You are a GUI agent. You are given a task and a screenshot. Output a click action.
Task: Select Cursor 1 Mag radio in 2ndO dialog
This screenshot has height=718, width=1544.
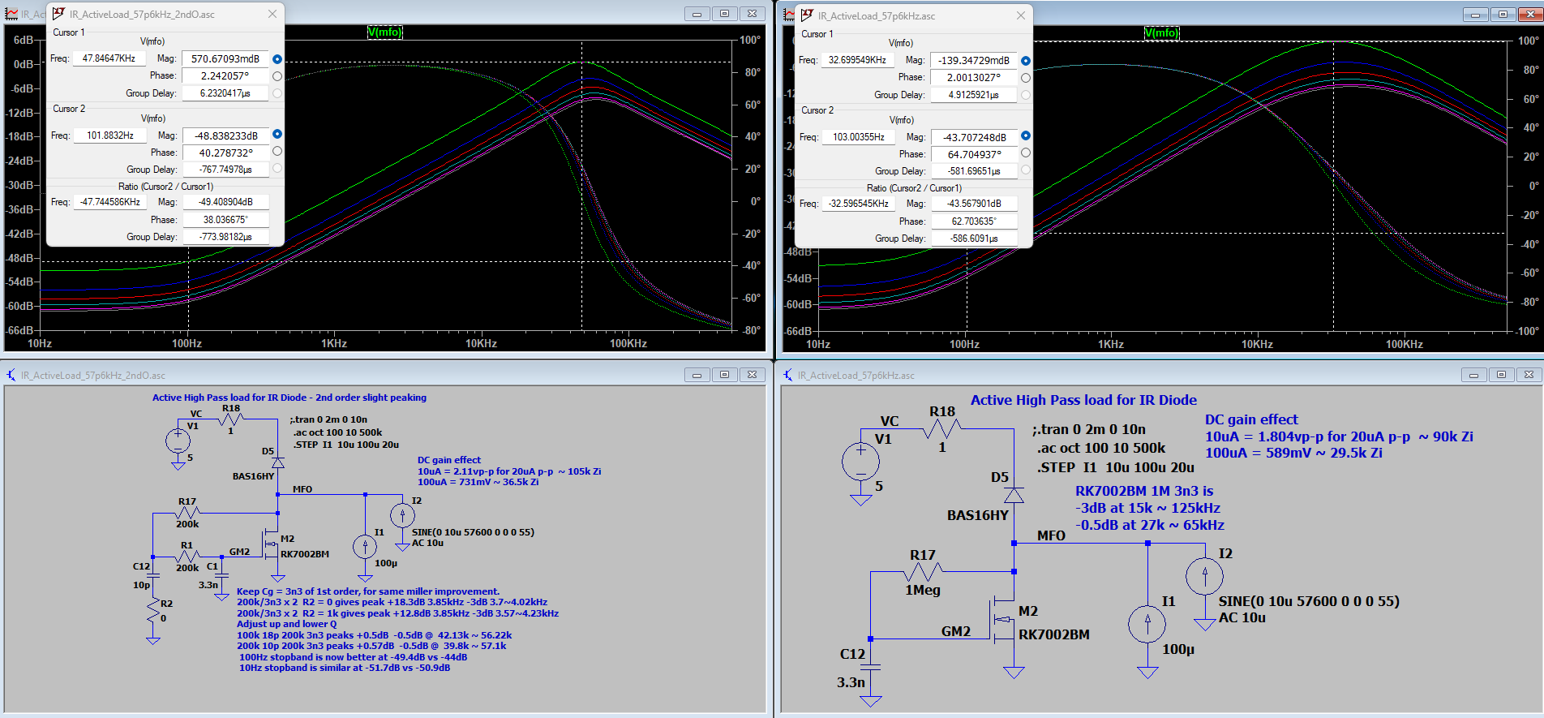277,59
